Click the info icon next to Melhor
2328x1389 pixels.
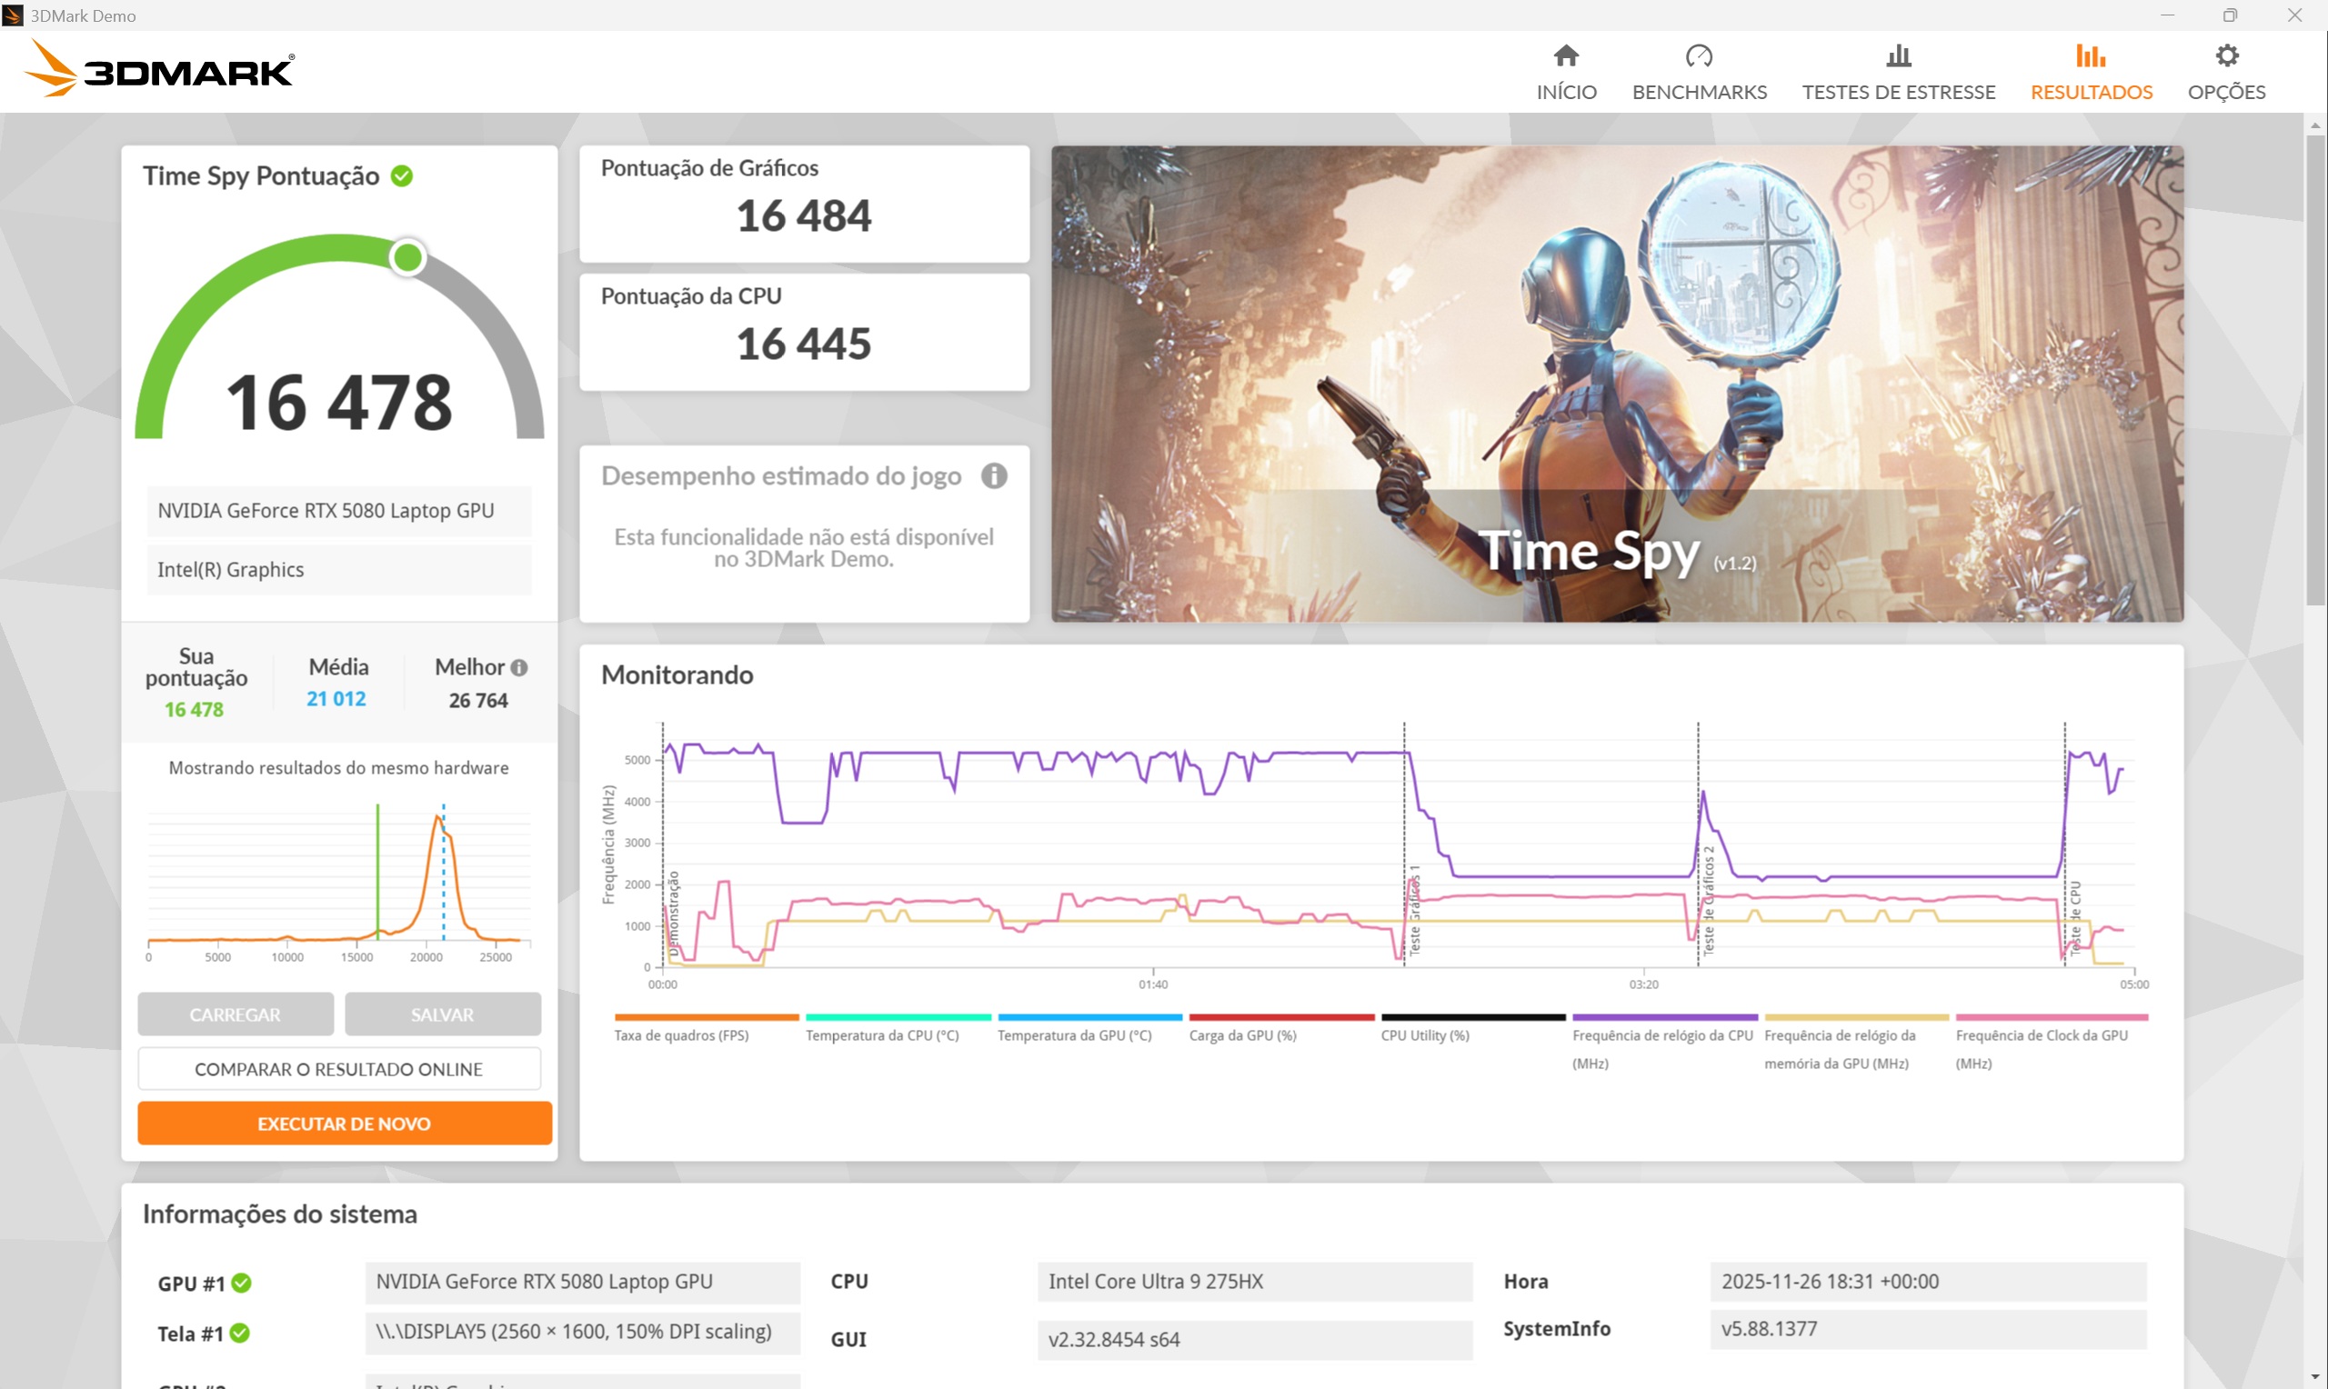[x=519, y=667]
